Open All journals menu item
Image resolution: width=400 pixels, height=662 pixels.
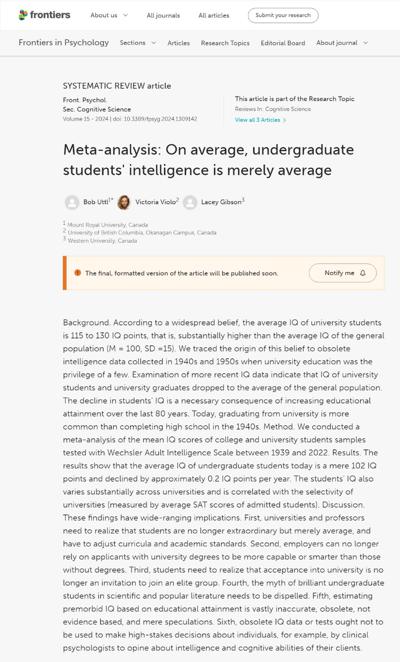pyautogui.click(x=164, y=15)
